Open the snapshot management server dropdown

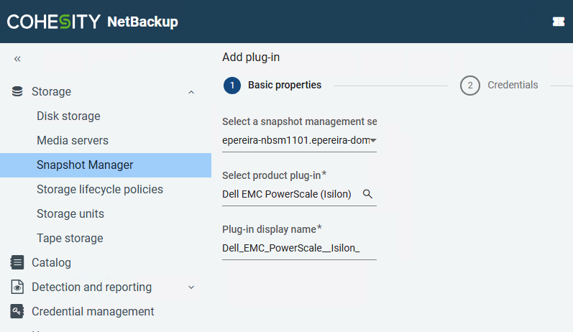coord(373,140)
